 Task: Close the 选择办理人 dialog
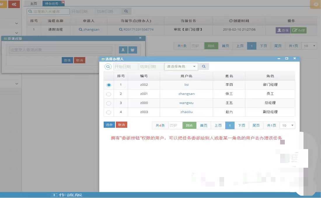[x=295, y=59]
